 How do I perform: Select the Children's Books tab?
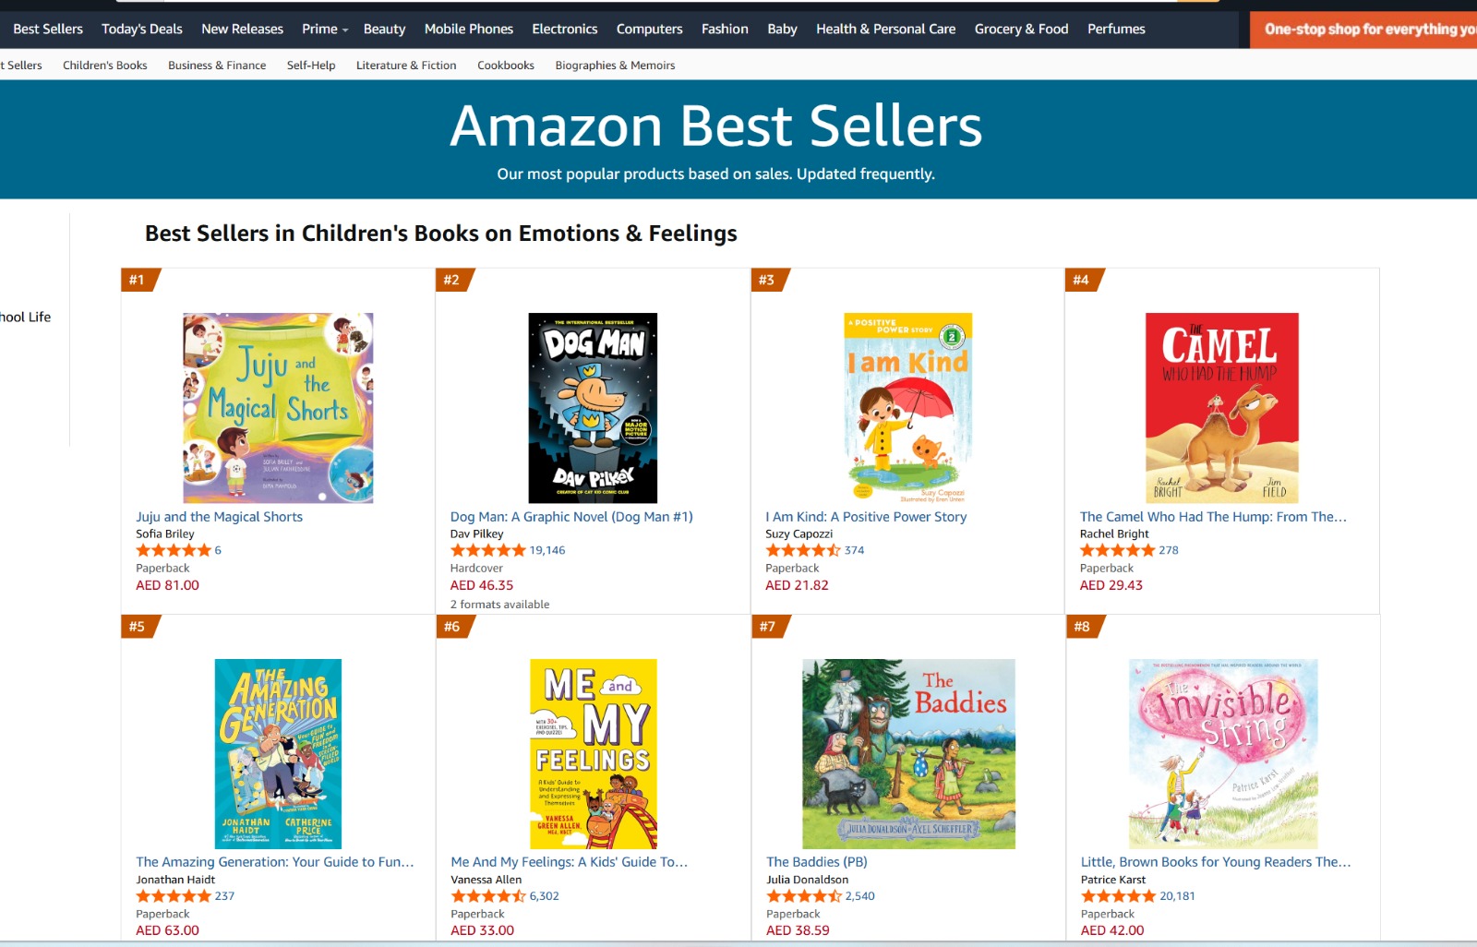coord(105,66)
